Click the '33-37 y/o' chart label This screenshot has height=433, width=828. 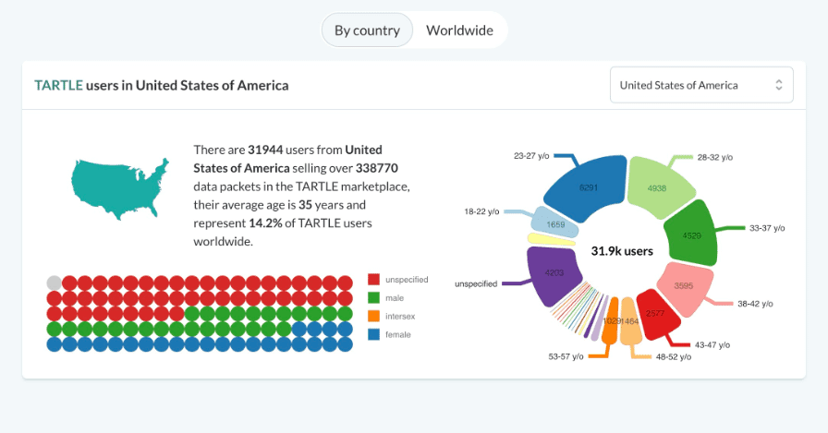767,228
